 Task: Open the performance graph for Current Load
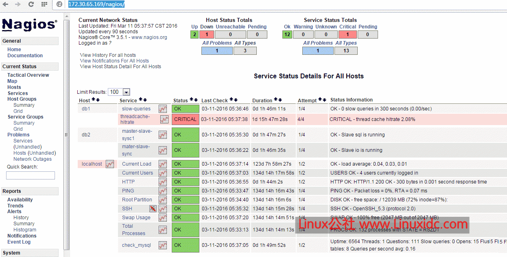[163, 164]
